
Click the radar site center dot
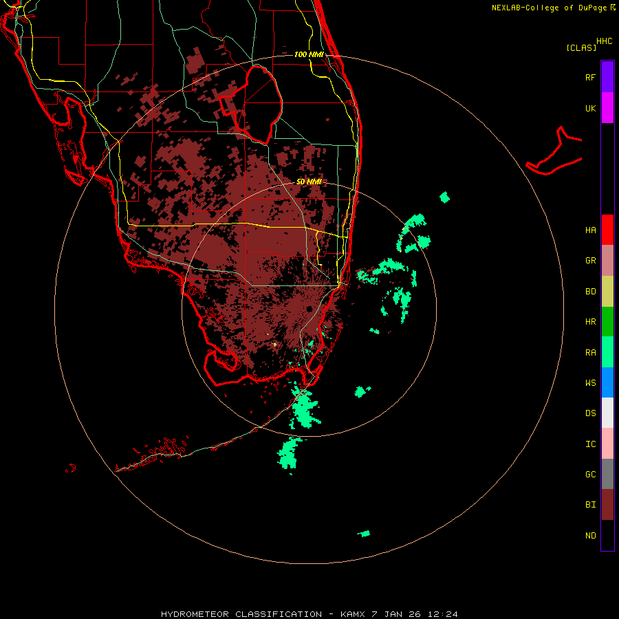pos(309,309)
